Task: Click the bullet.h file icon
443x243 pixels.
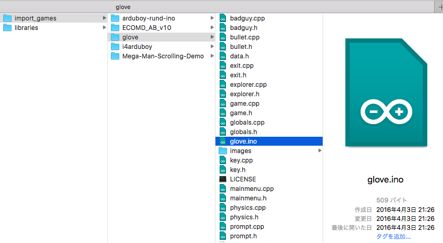Action: click(223, 47)
